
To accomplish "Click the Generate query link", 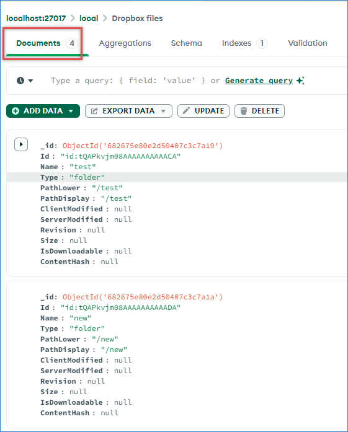I will pos(259,81).
